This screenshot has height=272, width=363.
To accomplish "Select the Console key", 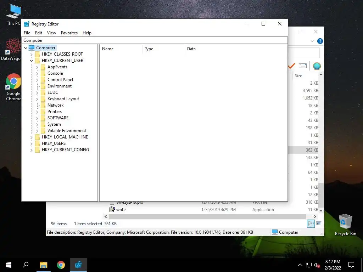I will coord(55,73).
